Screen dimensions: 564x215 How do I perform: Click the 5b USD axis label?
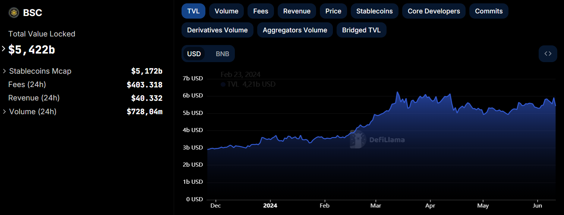click(x=193, y=113)
